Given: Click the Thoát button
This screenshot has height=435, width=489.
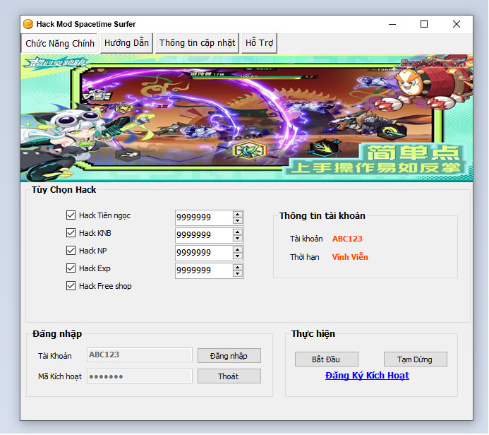Looking at the screenshot, I should pos(229,376).
